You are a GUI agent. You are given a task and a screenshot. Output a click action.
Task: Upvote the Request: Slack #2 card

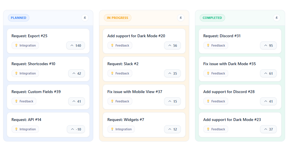pos(172,73)
